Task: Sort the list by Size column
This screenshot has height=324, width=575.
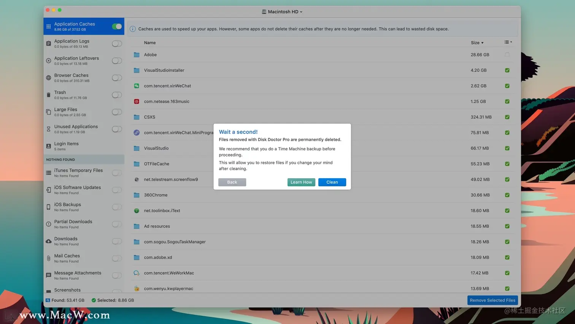Action: pos(477,43)
